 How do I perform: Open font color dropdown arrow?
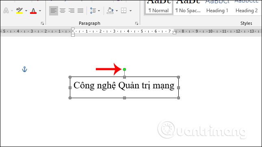(40, 11)
